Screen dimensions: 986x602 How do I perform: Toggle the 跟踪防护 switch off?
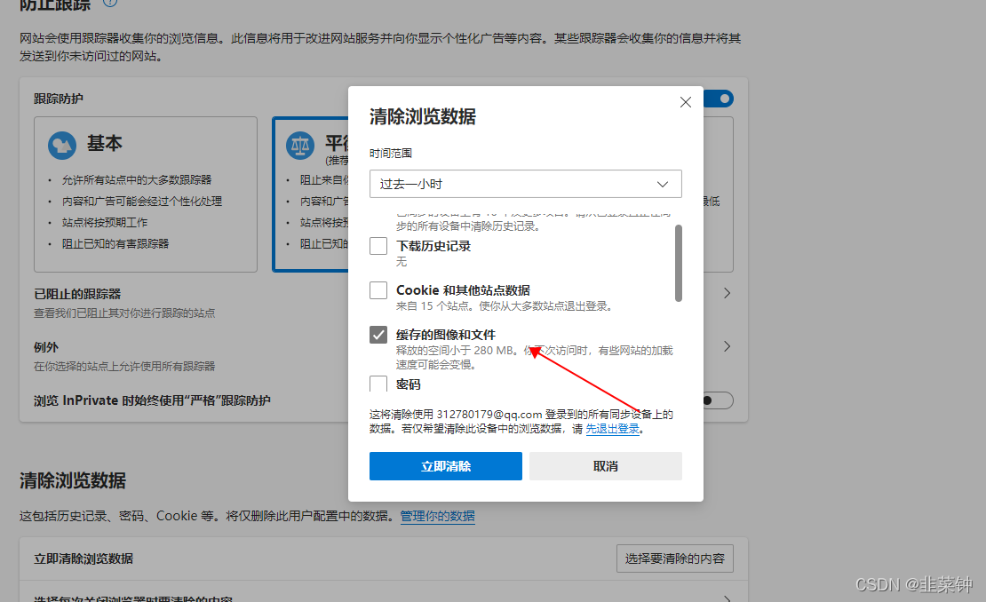[720, 99]
